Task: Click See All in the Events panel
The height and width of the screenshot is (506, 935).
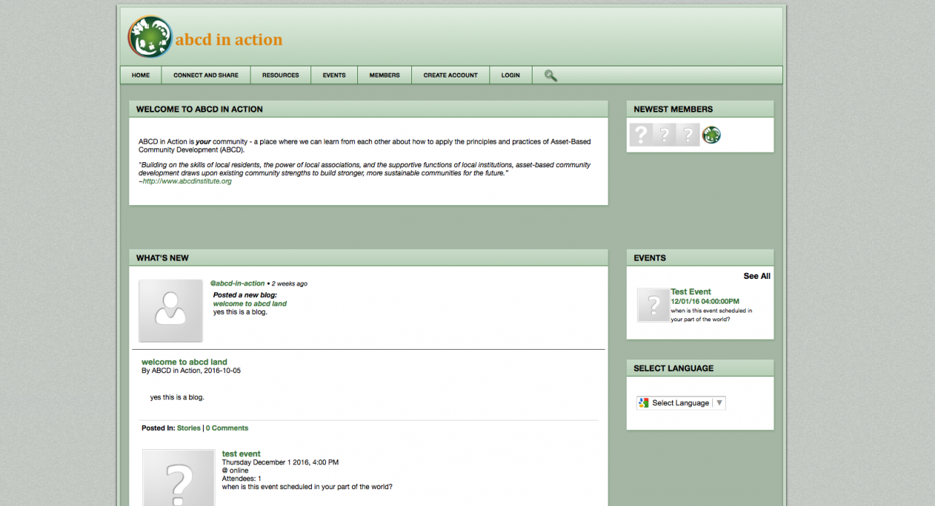Action: [x=757, y=276]
